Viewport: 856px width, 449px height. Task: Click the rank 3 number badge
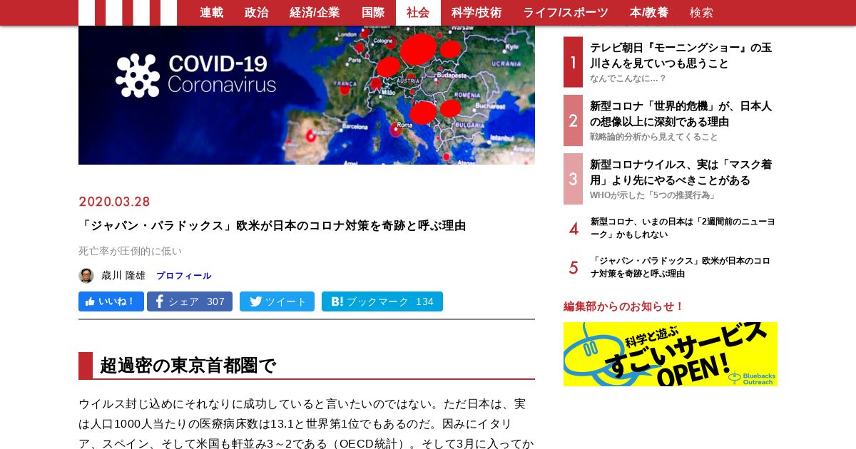[x=573, y=179]
